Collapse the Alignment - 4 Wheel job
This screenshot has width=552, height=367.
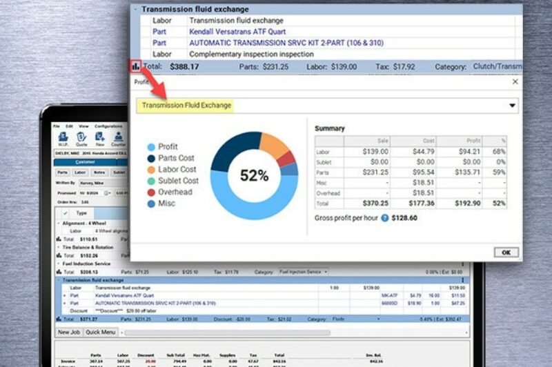[59, 224]
